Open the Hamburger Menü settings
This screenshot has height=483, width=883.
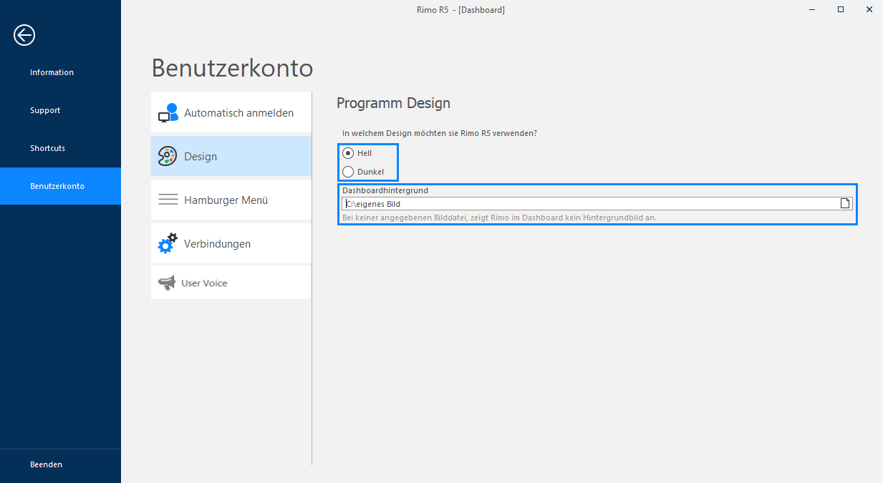231,200
